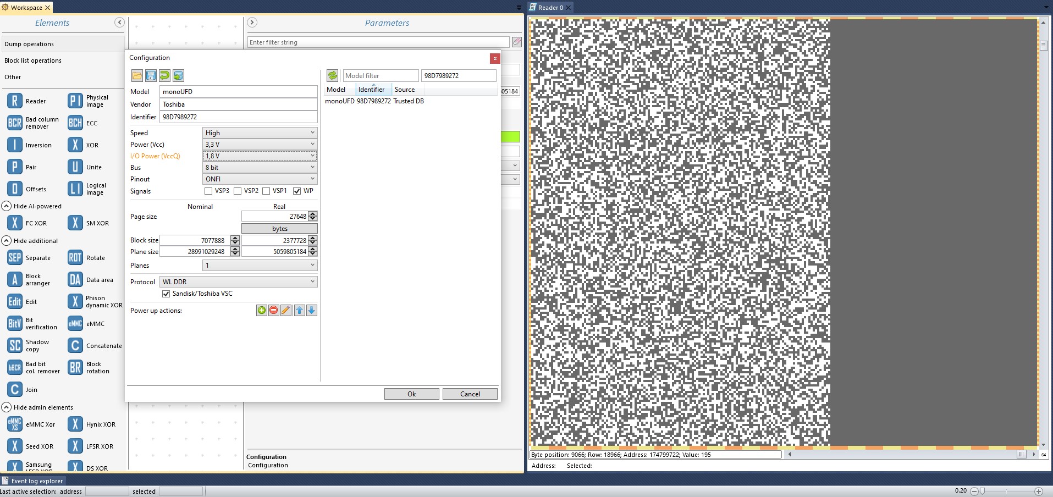Enable the VSP3 signal checkbox
The height and width of the screenshot is (497, 1053).
click(x=208, y=191)
